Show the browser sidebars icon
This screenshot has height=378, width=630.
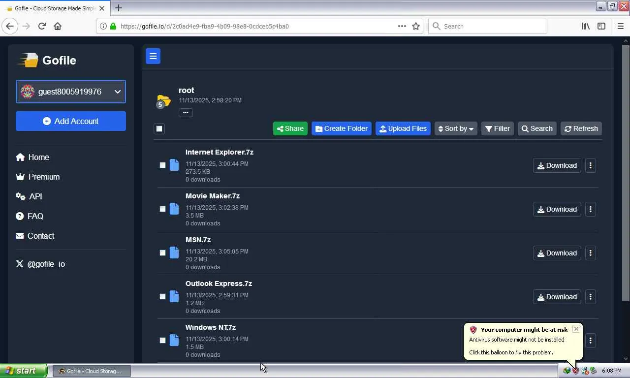tap(601, 26)
